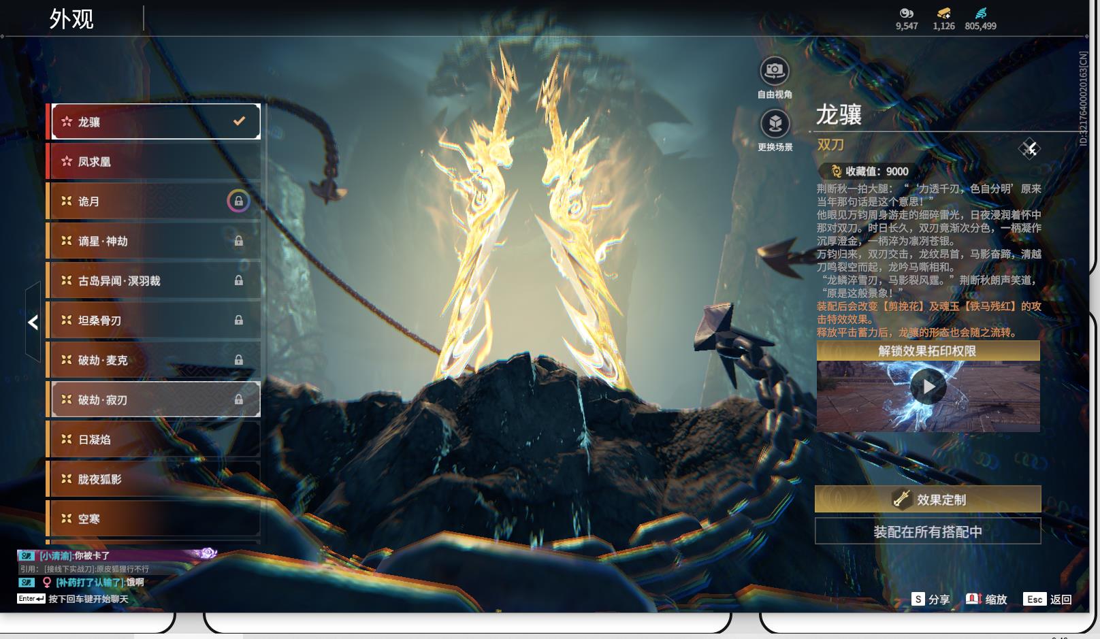The height and width of the screenshot is (639, 1100).
Task: Select the 胧夜狐影 skin
Action: [156, 479]
